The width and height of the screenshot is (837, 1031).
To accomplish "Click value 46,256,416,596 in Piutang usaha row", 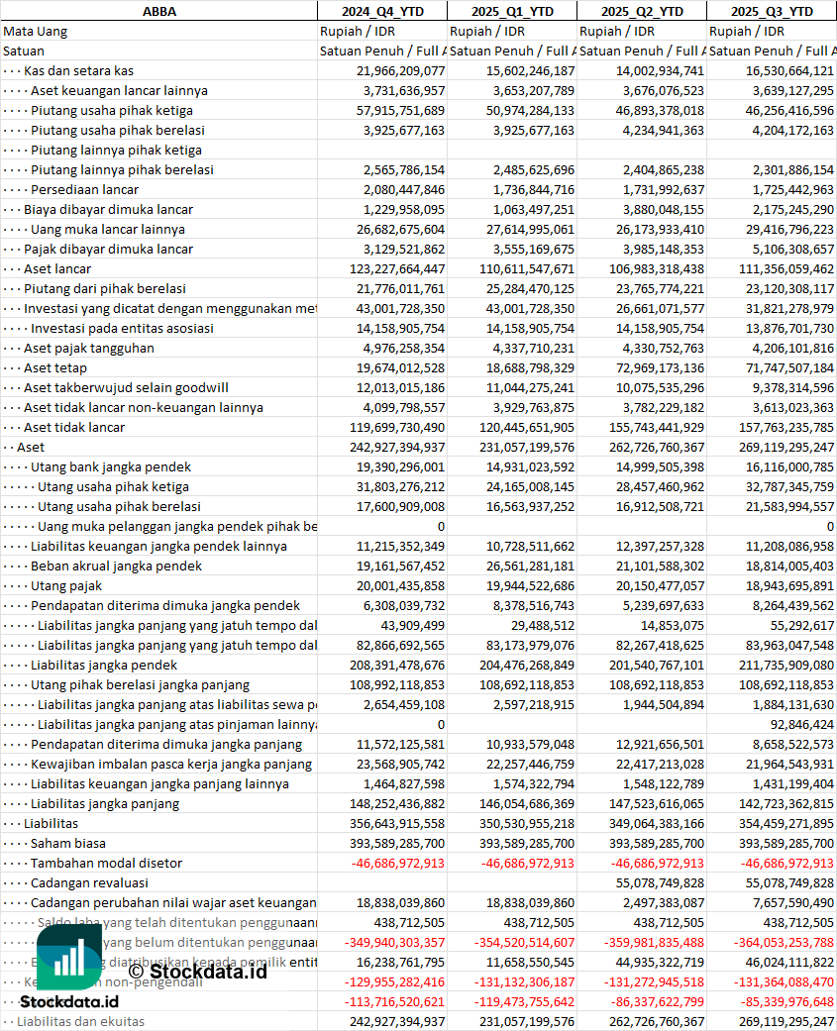I will pyautogui.click(x=789, y=111).
